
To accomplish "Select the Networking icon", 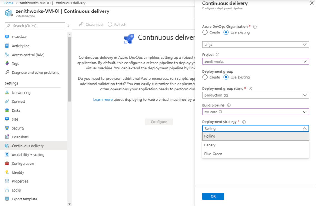I will click(x=7, y=92).
